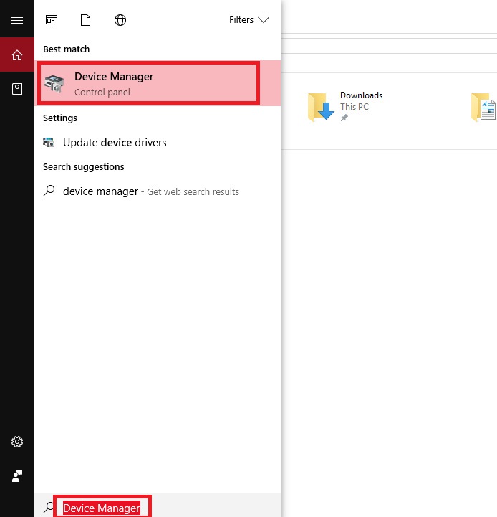Expand the hamburger menu in search sidebar
497x517 pixels.
17,21
